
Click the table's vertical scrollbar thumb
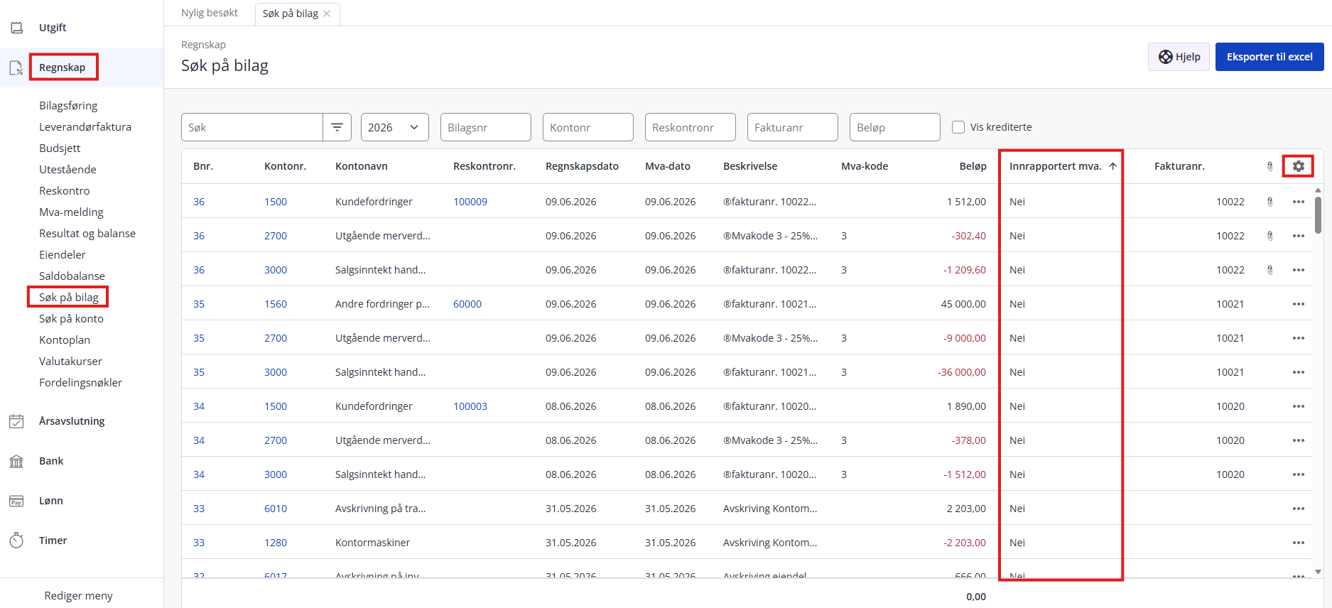(1318, 215)
